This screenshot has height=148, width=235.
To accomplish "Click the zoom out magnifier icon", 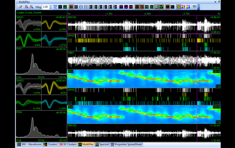I will [x=31, y=7].
